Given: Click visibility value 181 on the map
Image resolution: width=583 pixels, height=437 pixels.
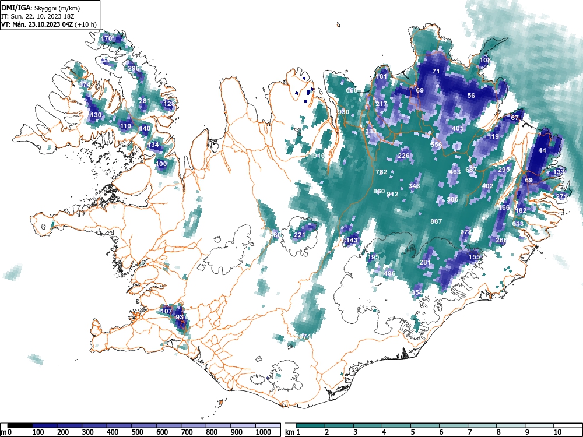Looking at the screenshot, I should [x=381, y=76].
